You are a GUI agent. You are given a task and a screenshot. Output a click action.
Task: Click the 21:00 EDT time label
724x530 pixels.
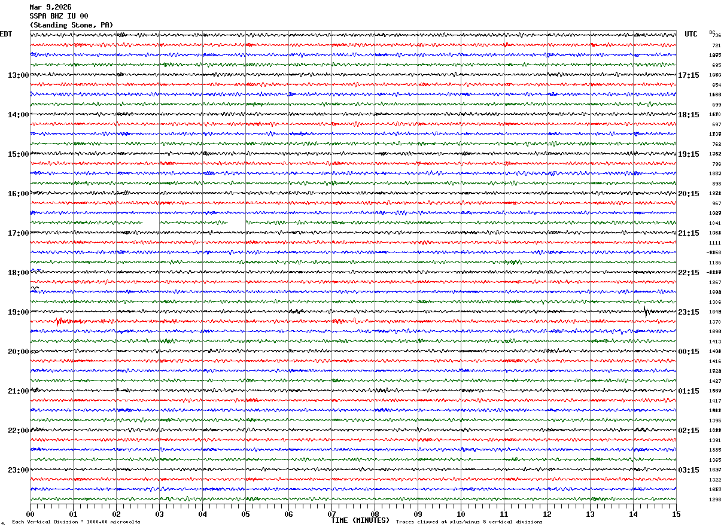[18, 391]
